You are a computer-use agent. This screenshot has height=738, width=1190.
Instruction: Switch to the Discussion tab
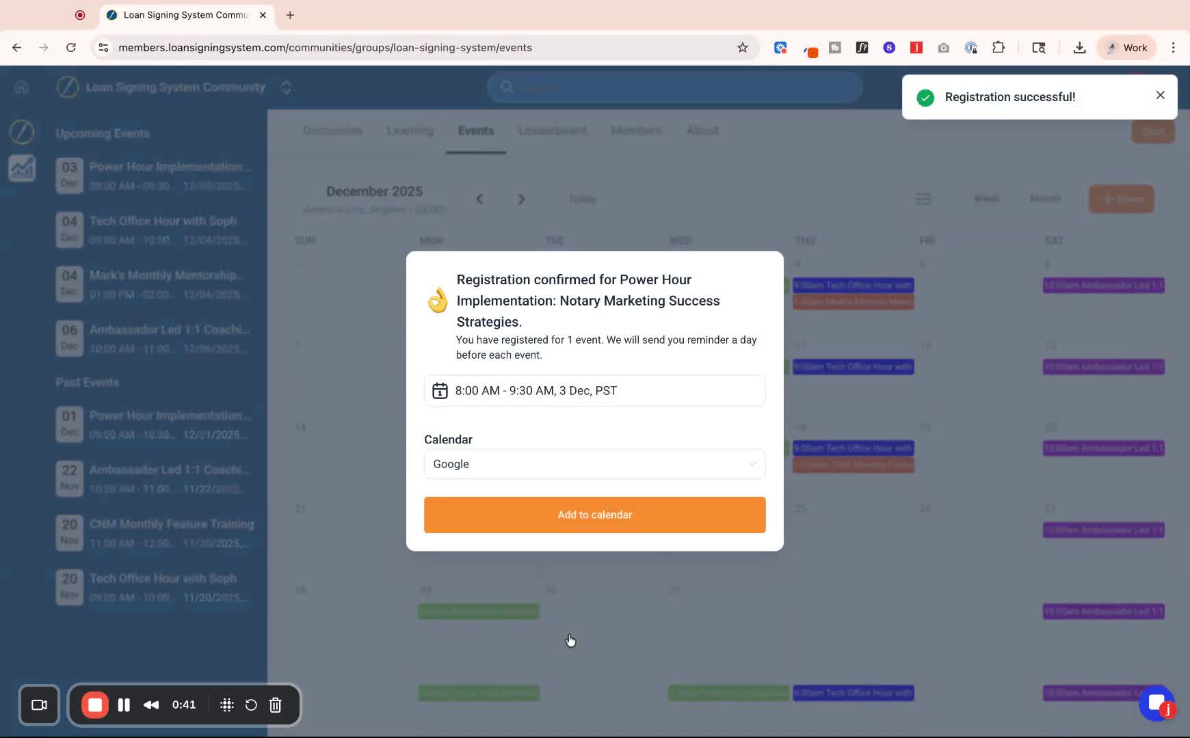[333, 131]
